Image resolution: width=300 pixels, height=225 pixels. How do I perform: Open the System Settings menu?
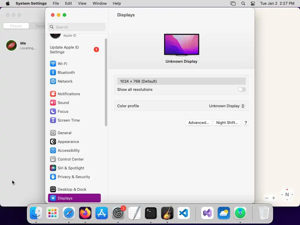tap(31, 4)
